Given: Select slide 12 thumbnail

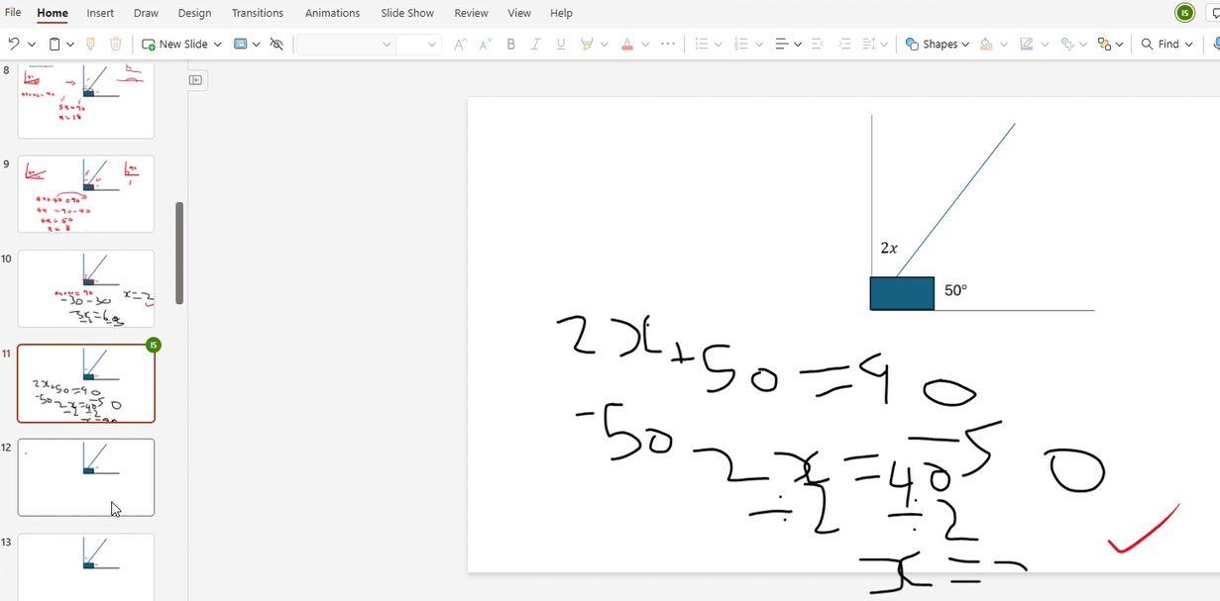Looking at the screenshot, I should tap(86, 477).
